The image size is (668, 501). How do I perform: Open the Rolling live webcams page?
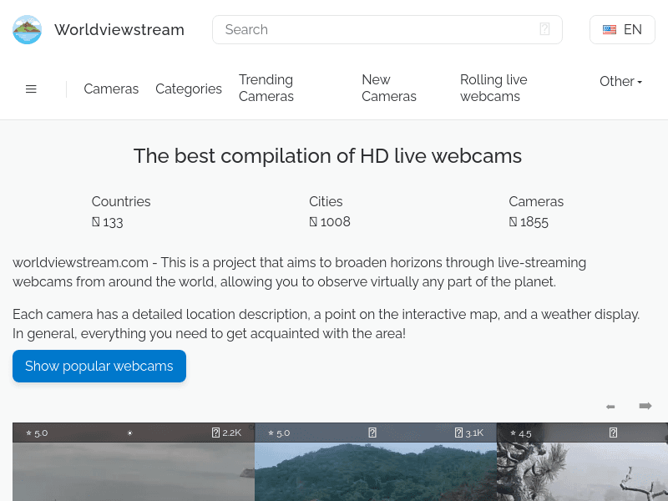[x=493, y=89]
